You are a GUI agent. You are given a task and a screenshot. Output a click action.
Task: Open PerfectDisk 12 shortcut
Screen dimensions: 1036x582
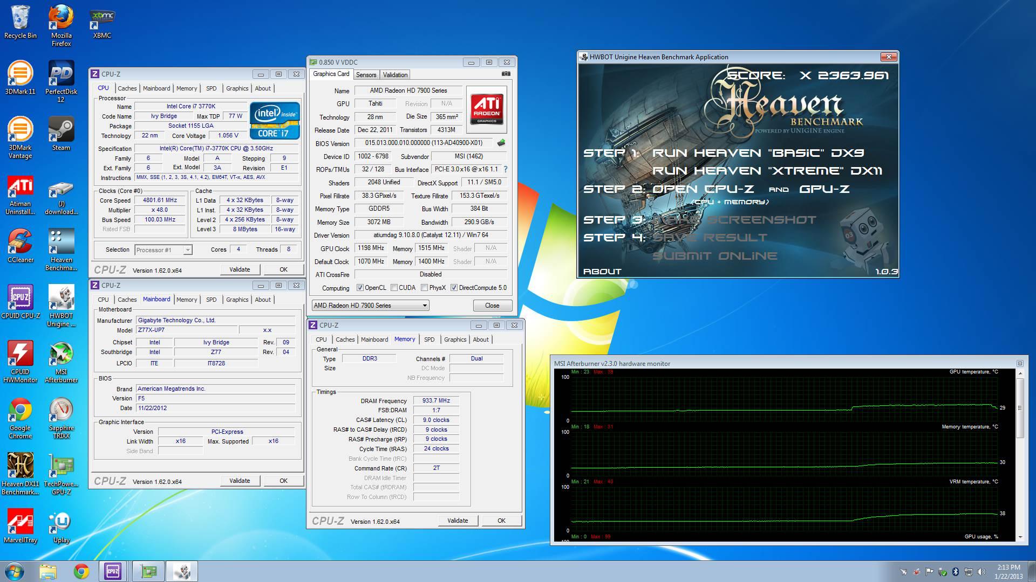tap(61, 82)
